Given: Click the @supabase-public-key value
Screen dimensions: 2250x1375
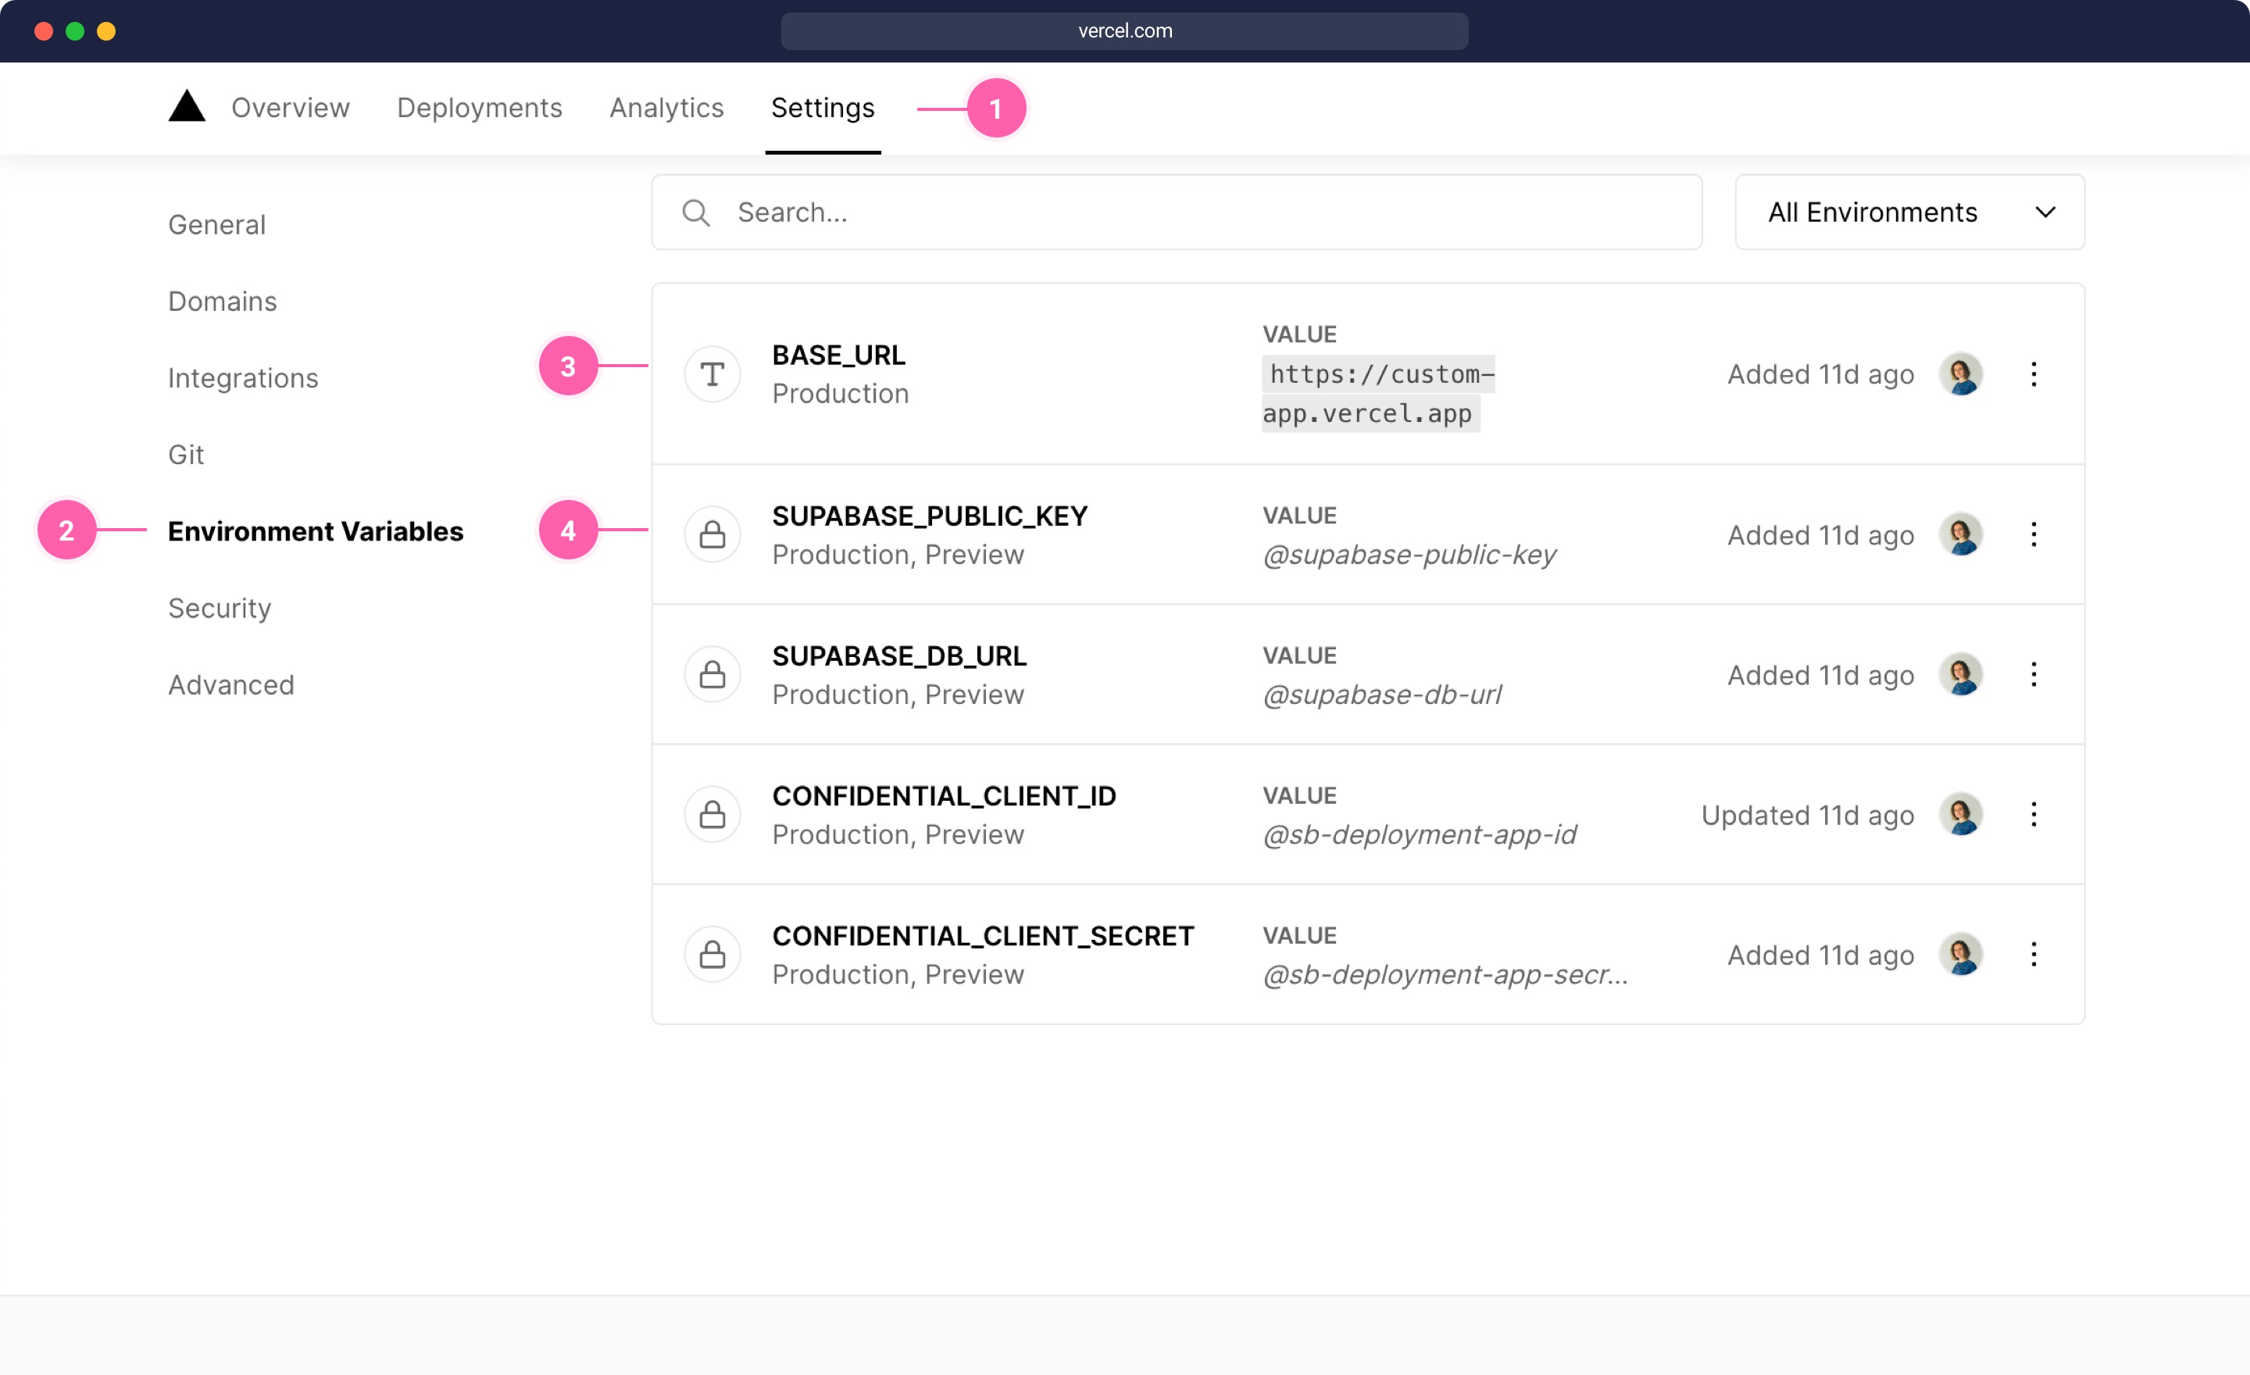Looking at the screenshot, I should [x=1409, y=555].
